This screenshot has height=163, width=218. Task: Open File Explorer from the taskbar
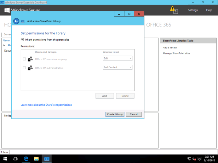point(36,159)
